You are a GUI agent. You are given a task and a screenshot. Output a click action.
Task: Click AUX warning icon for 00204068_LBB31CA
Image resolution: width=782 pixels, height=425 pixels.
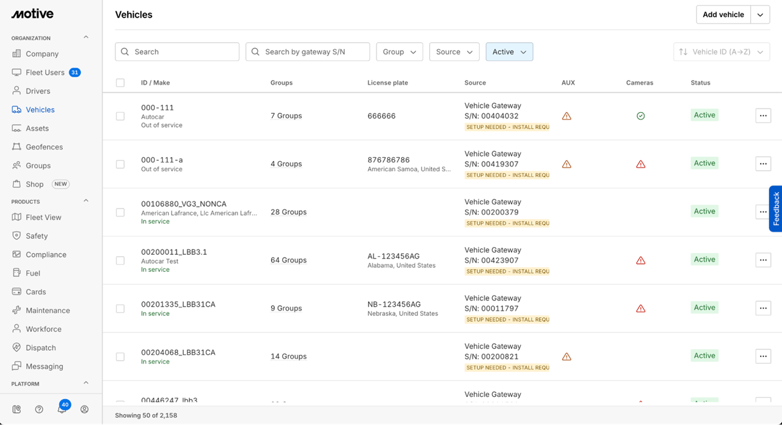pos(567,357)
